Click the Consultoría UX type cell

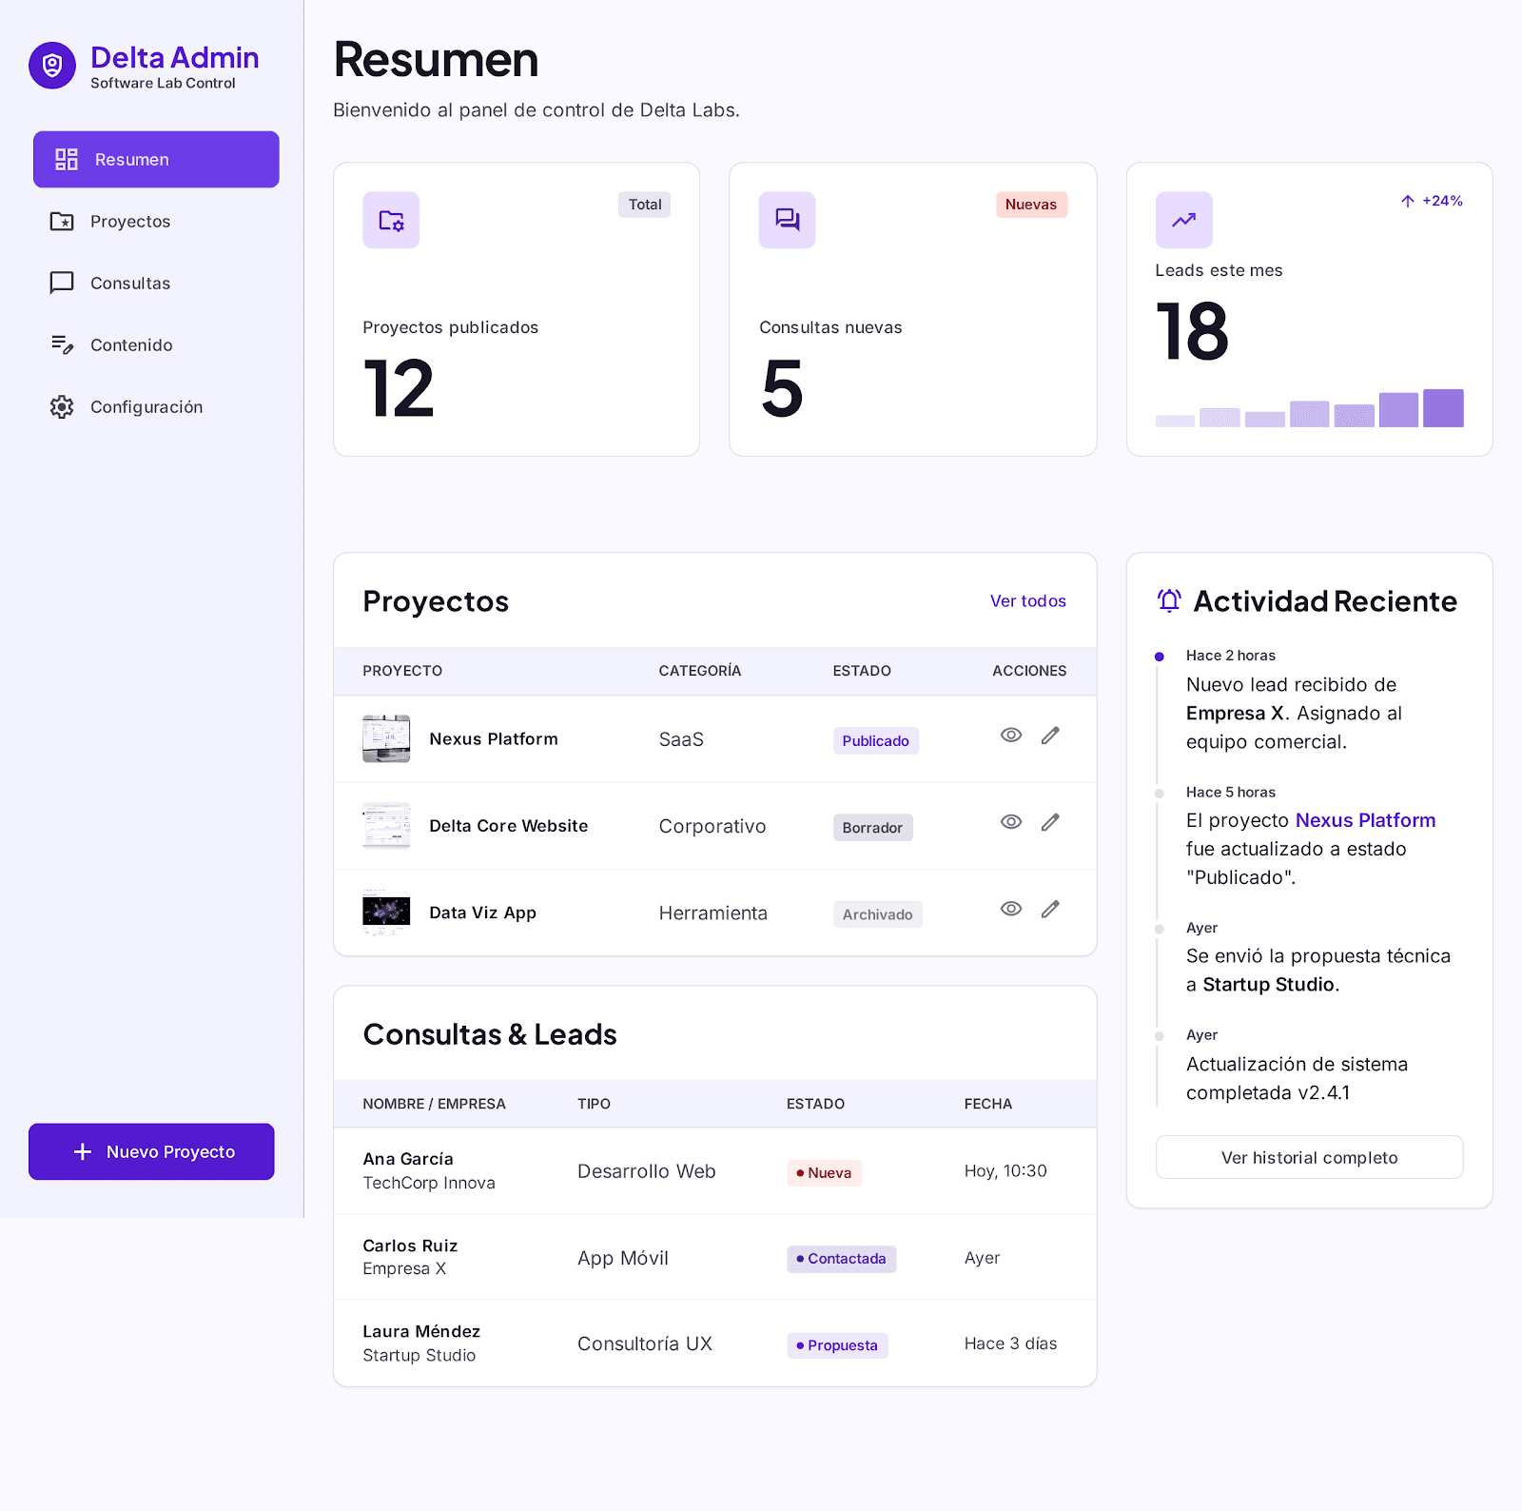click(645, 1344)
